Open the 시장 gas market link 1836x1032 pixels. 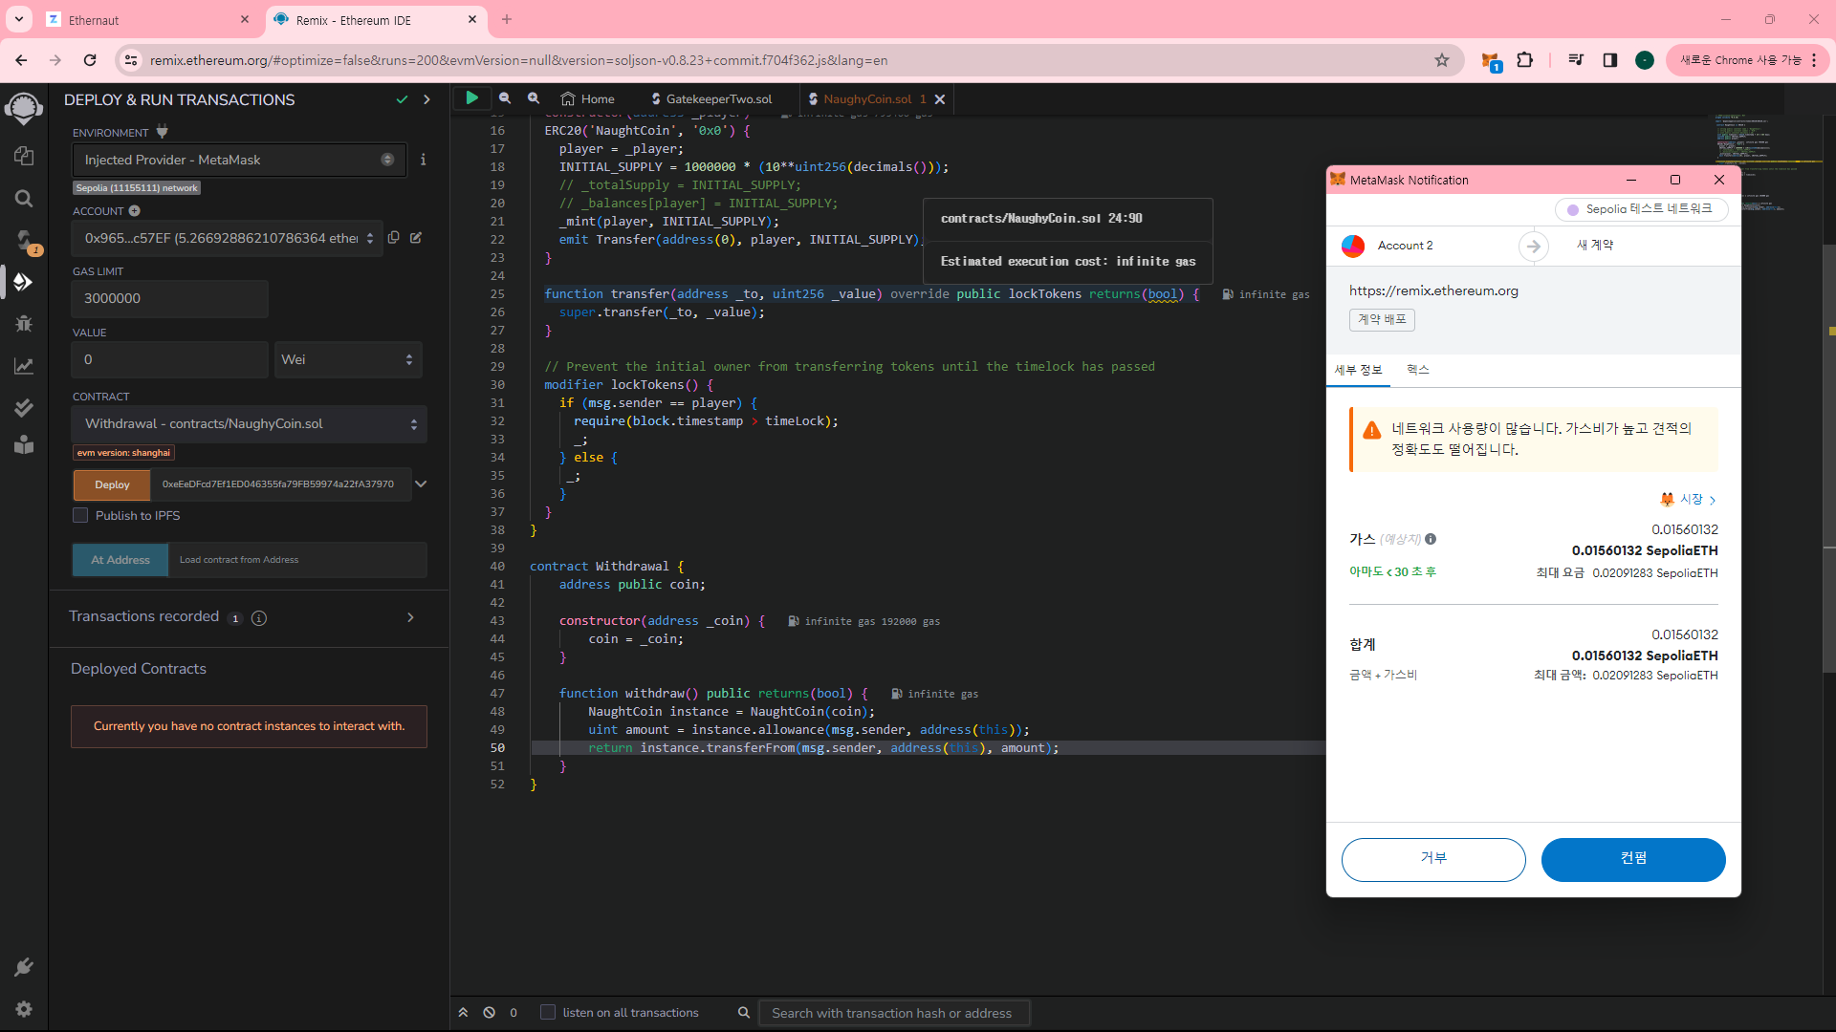1689,499
